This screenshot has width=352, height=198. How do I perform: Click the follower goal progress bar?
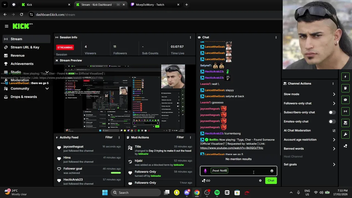tap(116, 173)
